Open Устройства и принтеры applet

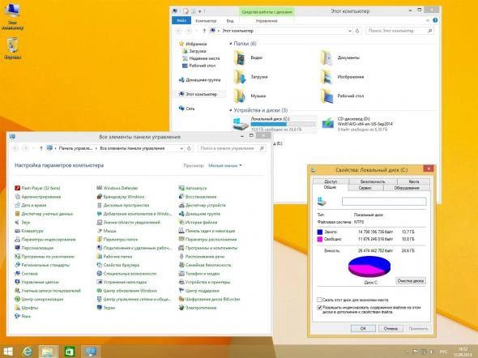204,282
